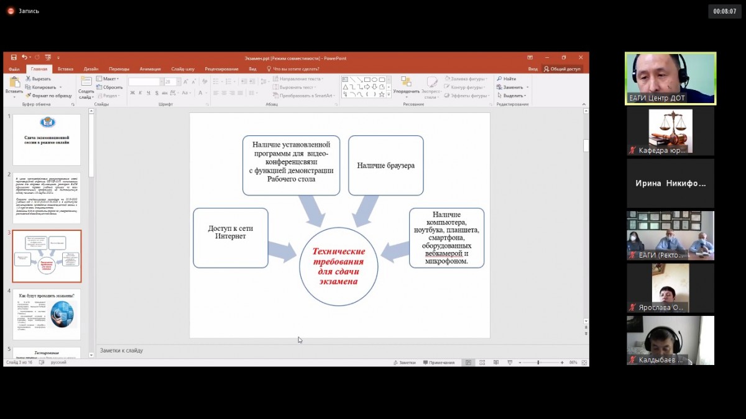Expand the Выделить select dropdown
Viewport: 746px width, 419px height.
tap(514, 96)
